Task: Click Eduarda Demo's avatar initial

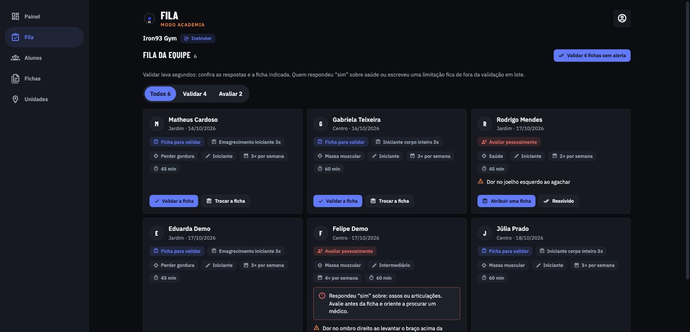Action: (x=157, y=233)
